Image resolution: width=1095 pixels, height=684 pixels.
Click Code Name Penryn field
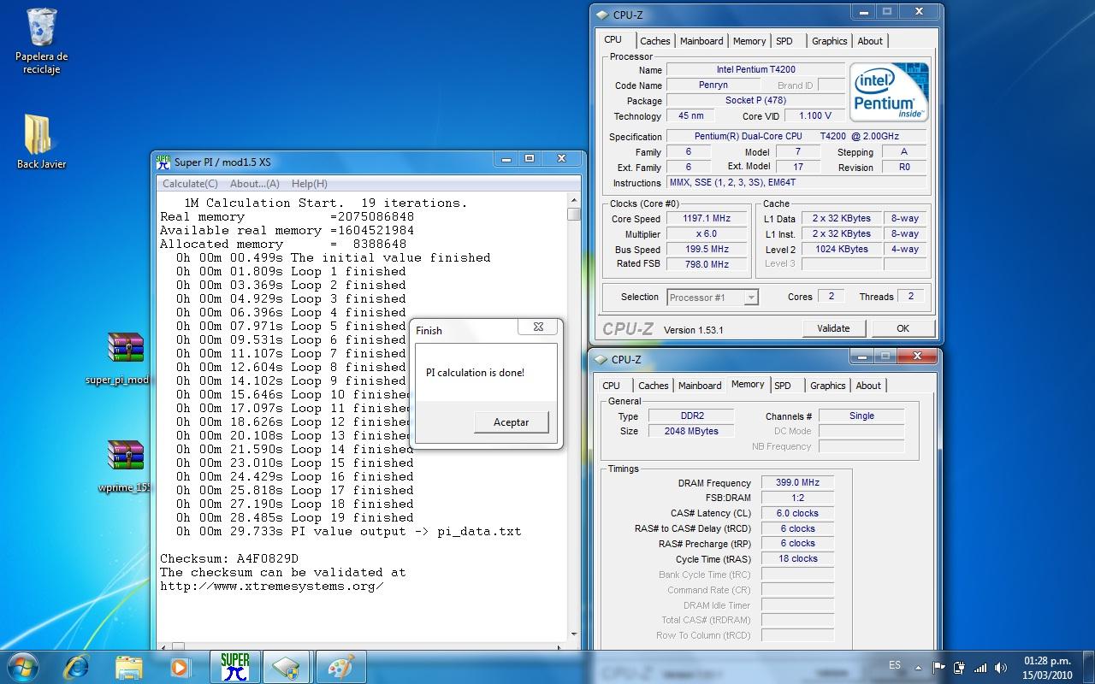pyautogui.click(x=713, y=85)
